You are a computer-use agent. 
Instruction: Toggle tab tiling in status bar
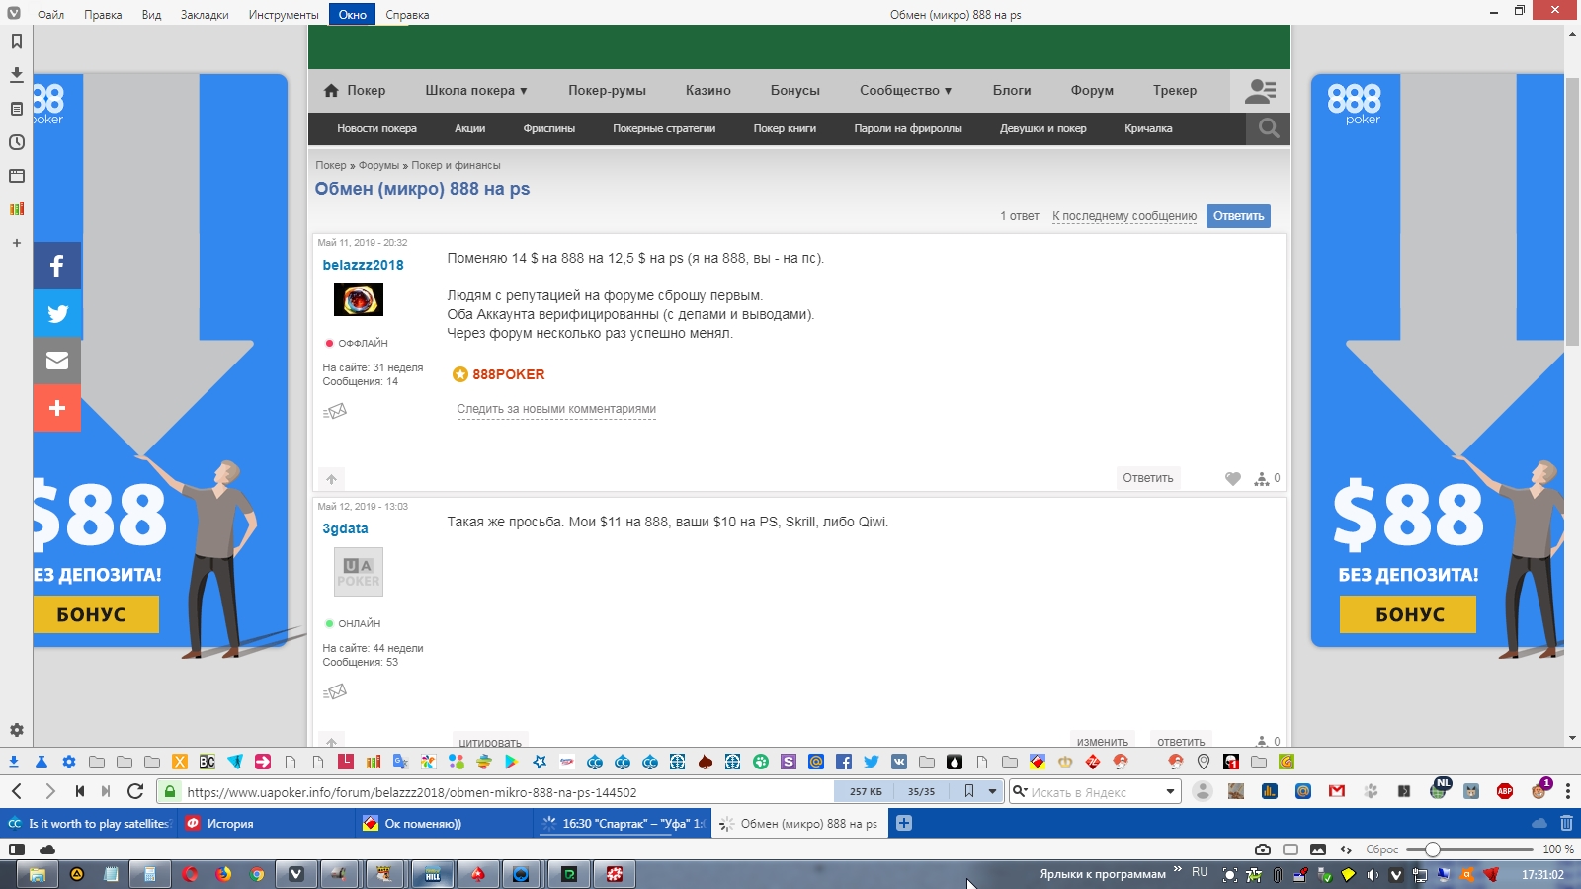tap(1290, 849)
